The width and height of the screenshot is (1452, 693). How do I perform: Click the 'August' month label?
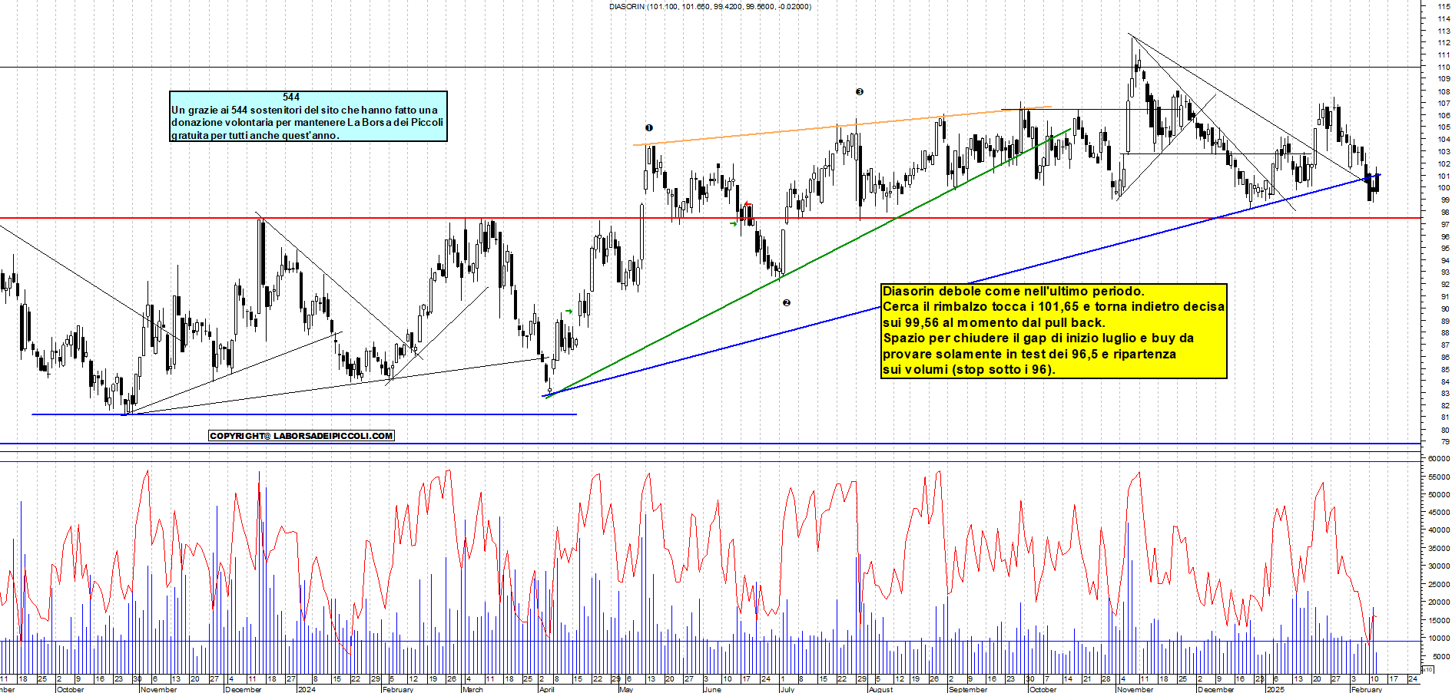coord(880,689)
